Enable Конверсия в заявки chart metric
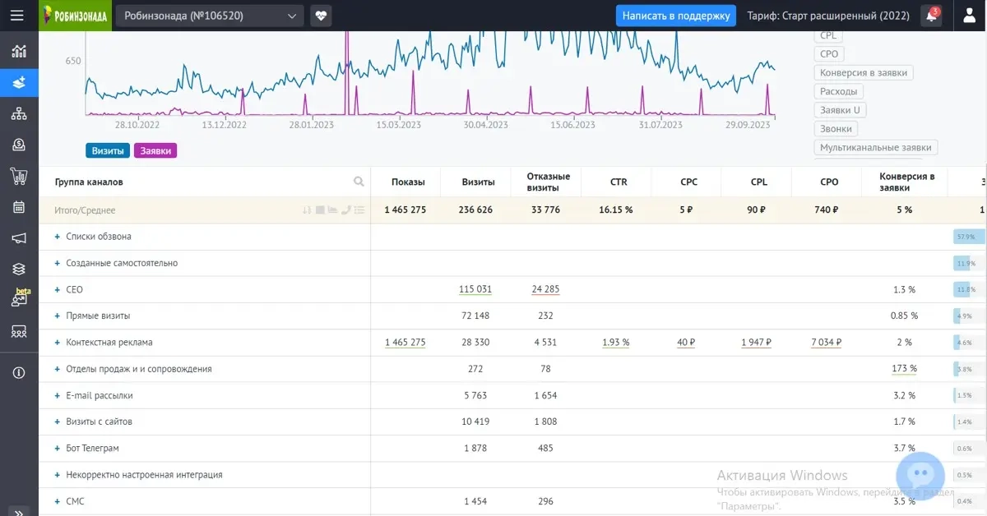 coord(864,73)
